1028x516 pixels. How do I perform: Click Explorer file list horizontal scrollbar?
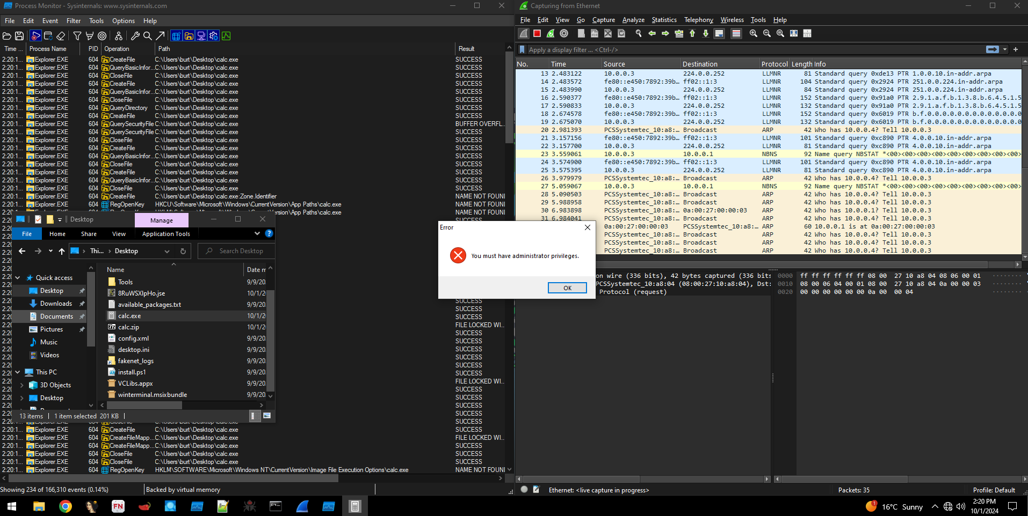pos(144,406)
